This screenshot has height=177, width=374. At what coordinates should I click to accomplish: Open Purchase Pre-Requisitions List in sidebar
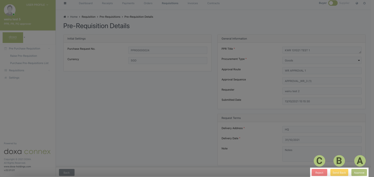tap(29, 63)
